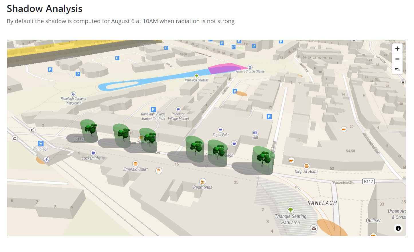
Task: Zoom in with the plus map control
Action: (397, 49)
